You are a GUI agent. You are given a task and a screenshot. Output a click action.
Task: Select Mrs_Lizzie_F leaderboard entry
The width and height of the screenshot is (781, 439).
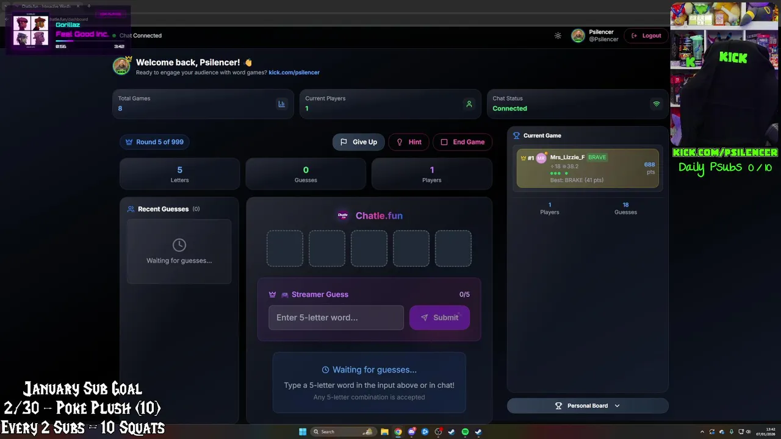588,168
